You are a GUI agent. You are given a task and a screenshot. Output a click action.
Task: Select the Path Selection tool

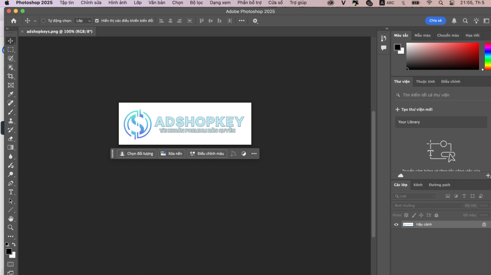pos(11,201)
